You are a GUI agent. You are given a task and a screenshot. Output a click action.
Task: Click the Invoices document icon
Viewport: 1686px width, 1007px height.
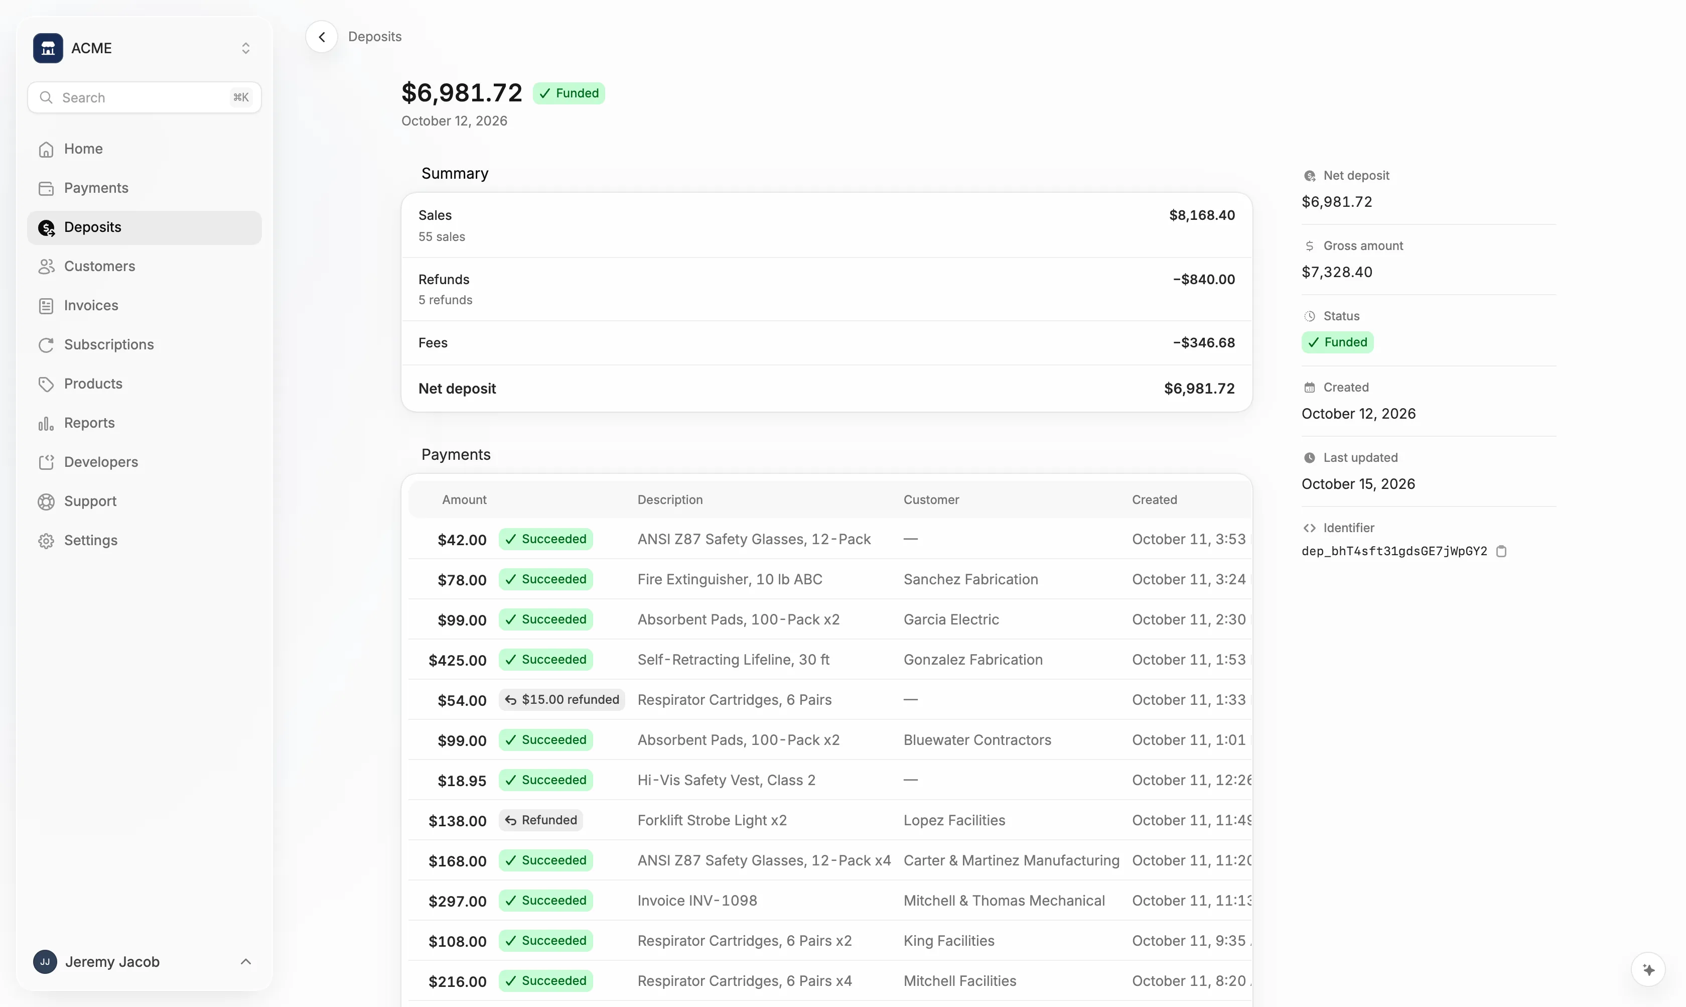(46, 306)
